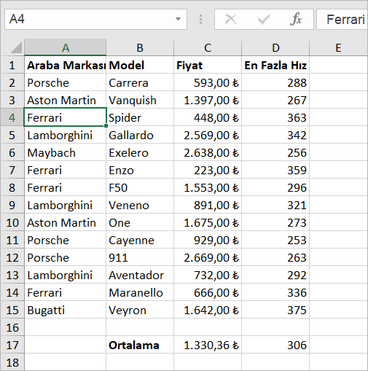
Task: Select the One model cell
Action: click(140, 222)
